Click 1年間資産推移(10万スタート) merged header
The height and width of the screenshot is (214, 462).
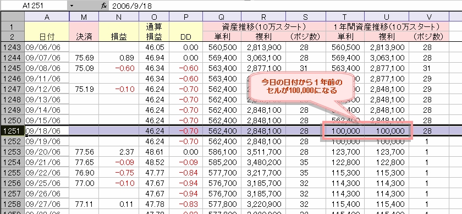387,27
